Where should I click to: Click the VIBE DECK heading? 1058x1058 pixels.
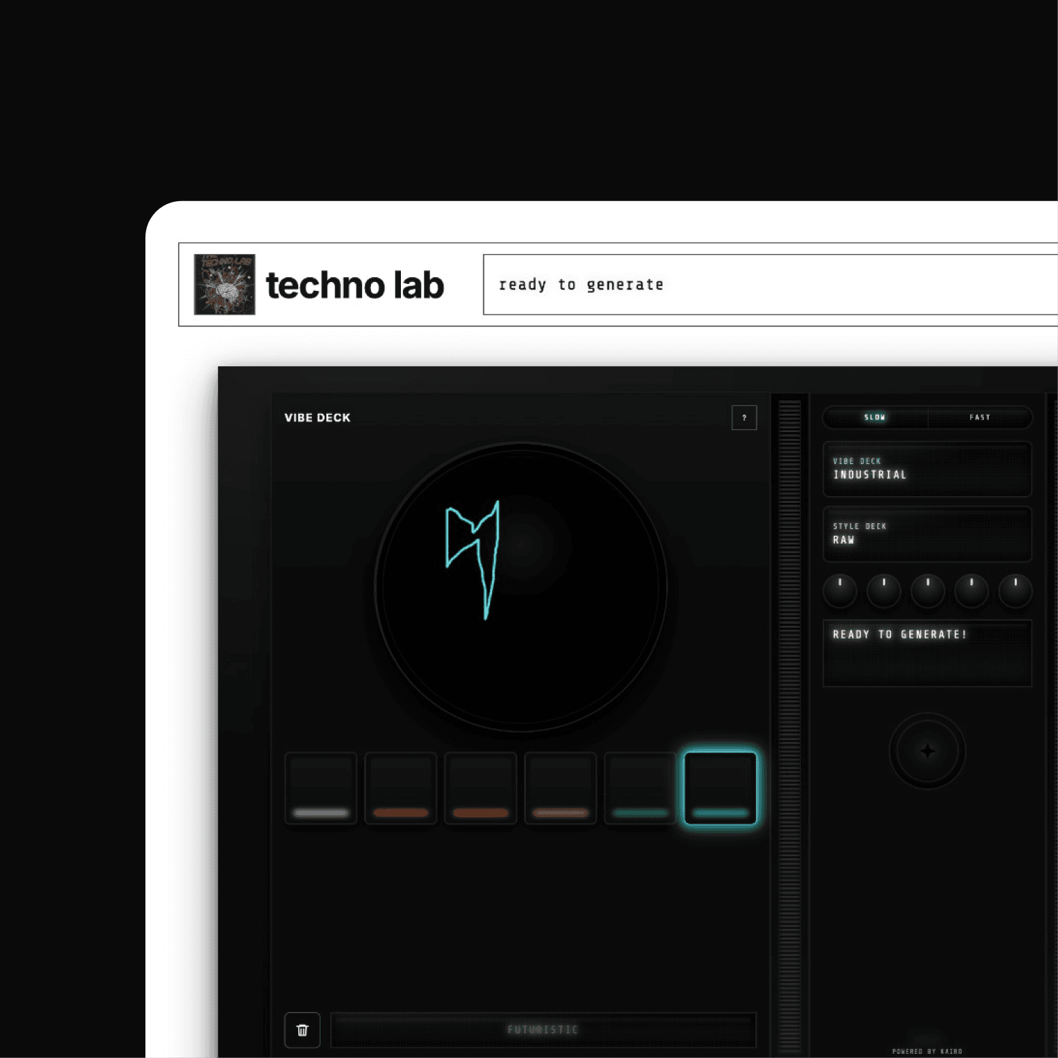click(x=317, y=418)
